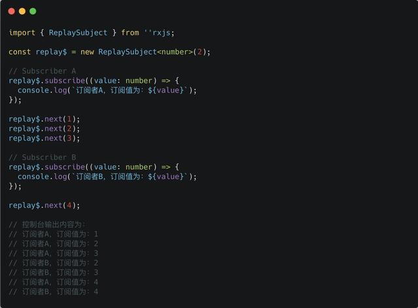Click the replay$.next(3) call
This screenshot has width=418, height=308.
click(x=44, y=138)
